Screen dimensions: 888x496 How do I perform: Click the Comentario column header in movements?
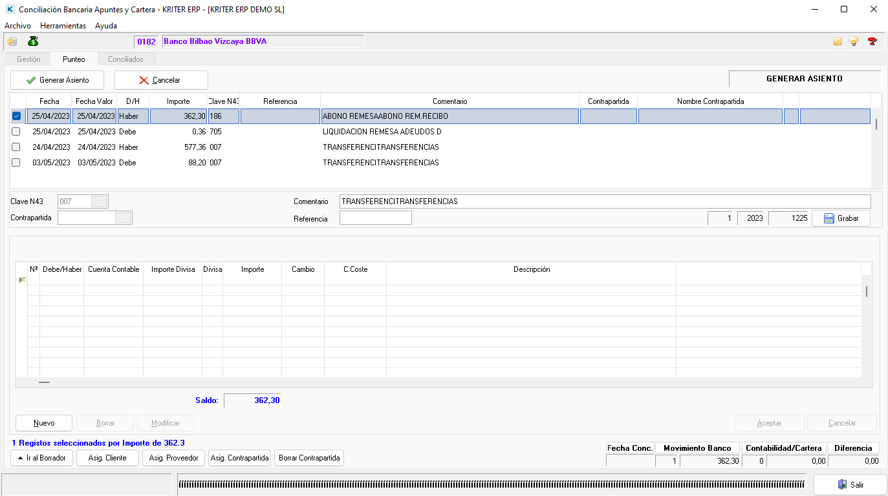coord(449,101)
